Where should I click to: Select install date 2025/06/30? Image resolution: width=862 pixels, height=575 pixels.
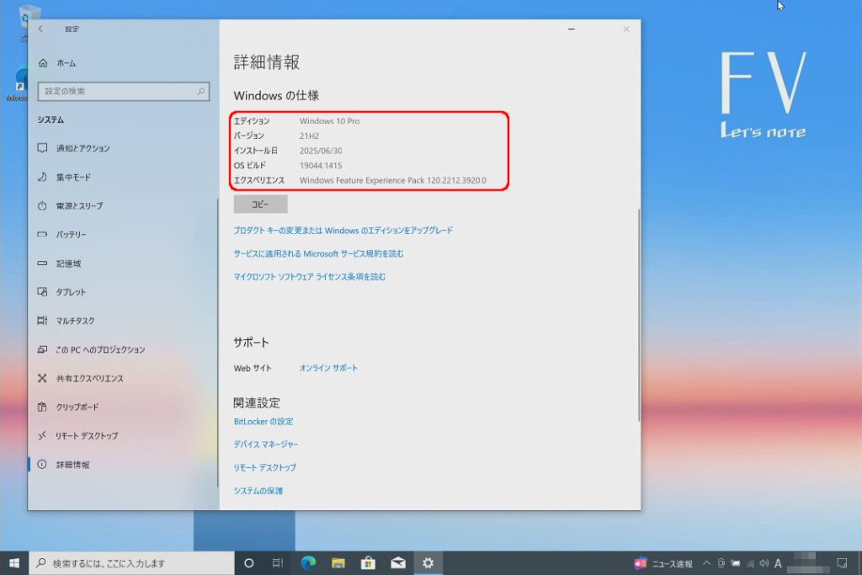(321, 151)
